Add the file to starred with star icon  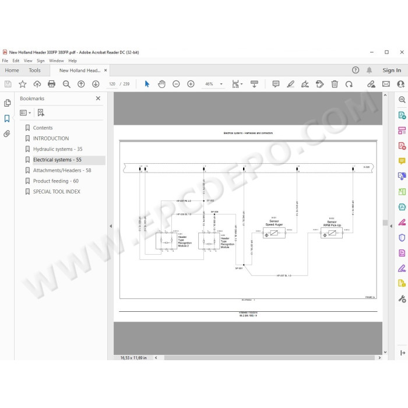[23, 84]
